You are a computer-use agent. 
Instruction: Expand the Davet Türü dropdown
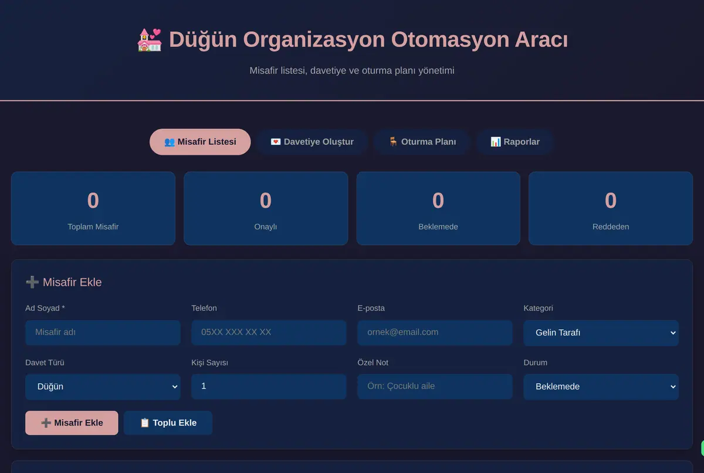[x=103, y=387]
